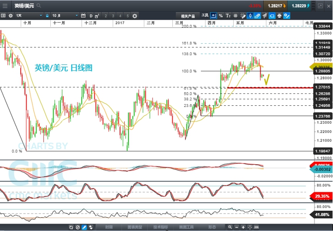Toggle the D daily view button
This screenshot has width=333, height=231.
[x=91, y=16]
